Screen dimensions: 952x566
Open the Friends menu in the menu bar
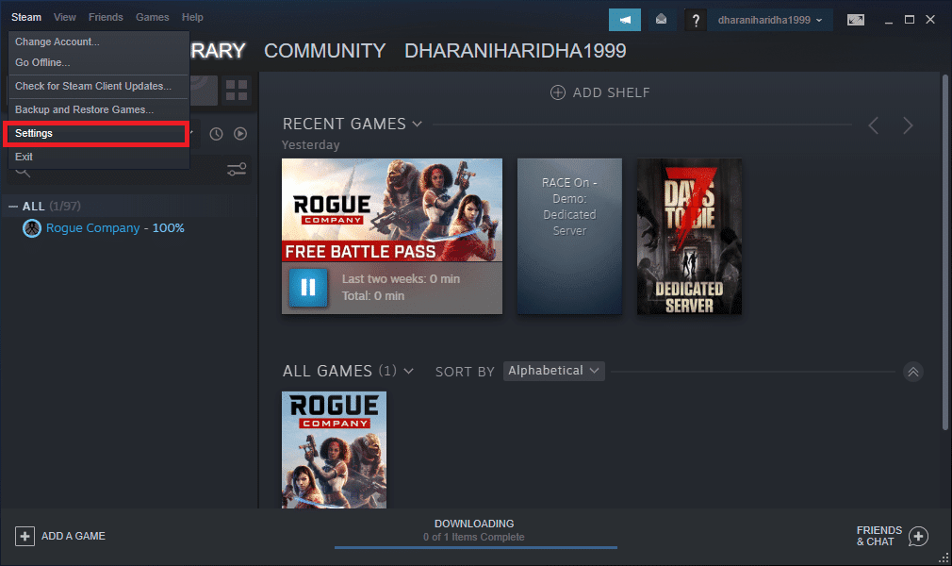[106, 17]
